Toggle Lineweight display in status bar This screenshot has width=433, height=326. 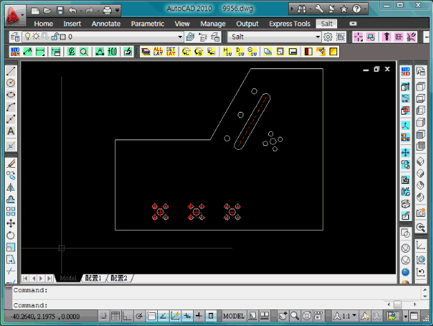(199, 316)
